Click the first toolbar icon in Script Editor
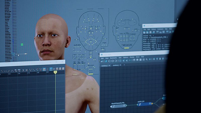Viewport: 201px width, 113px height. (144, 32)
